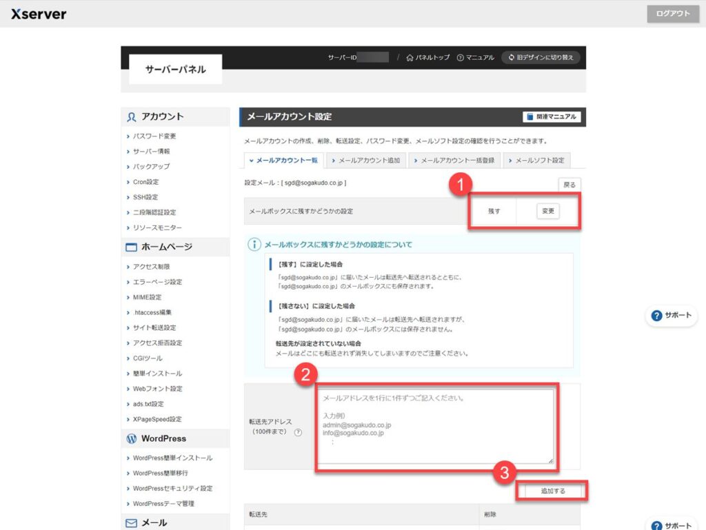Open アクセス拒否設定 in the sidebar
Screen dimensions: 706x530
[x=157, y=343]
